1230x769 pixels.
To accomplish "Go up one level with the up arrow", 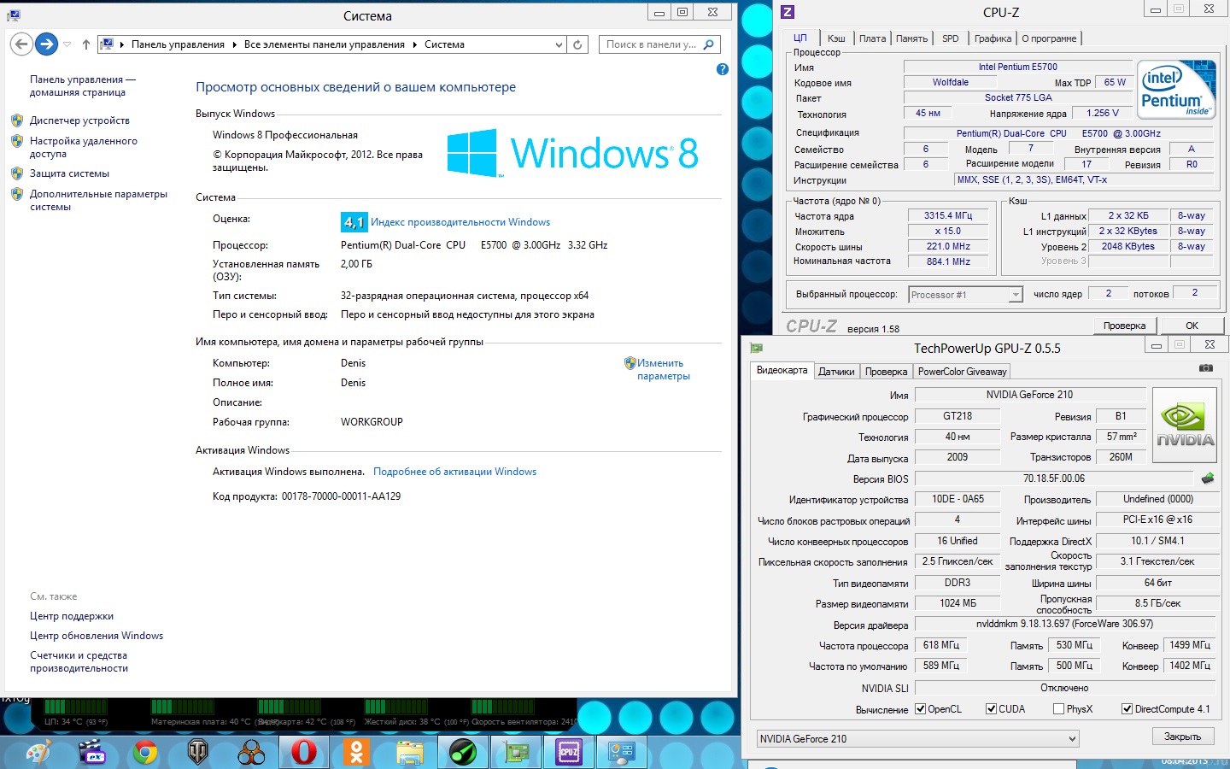I will coord(86,44).
